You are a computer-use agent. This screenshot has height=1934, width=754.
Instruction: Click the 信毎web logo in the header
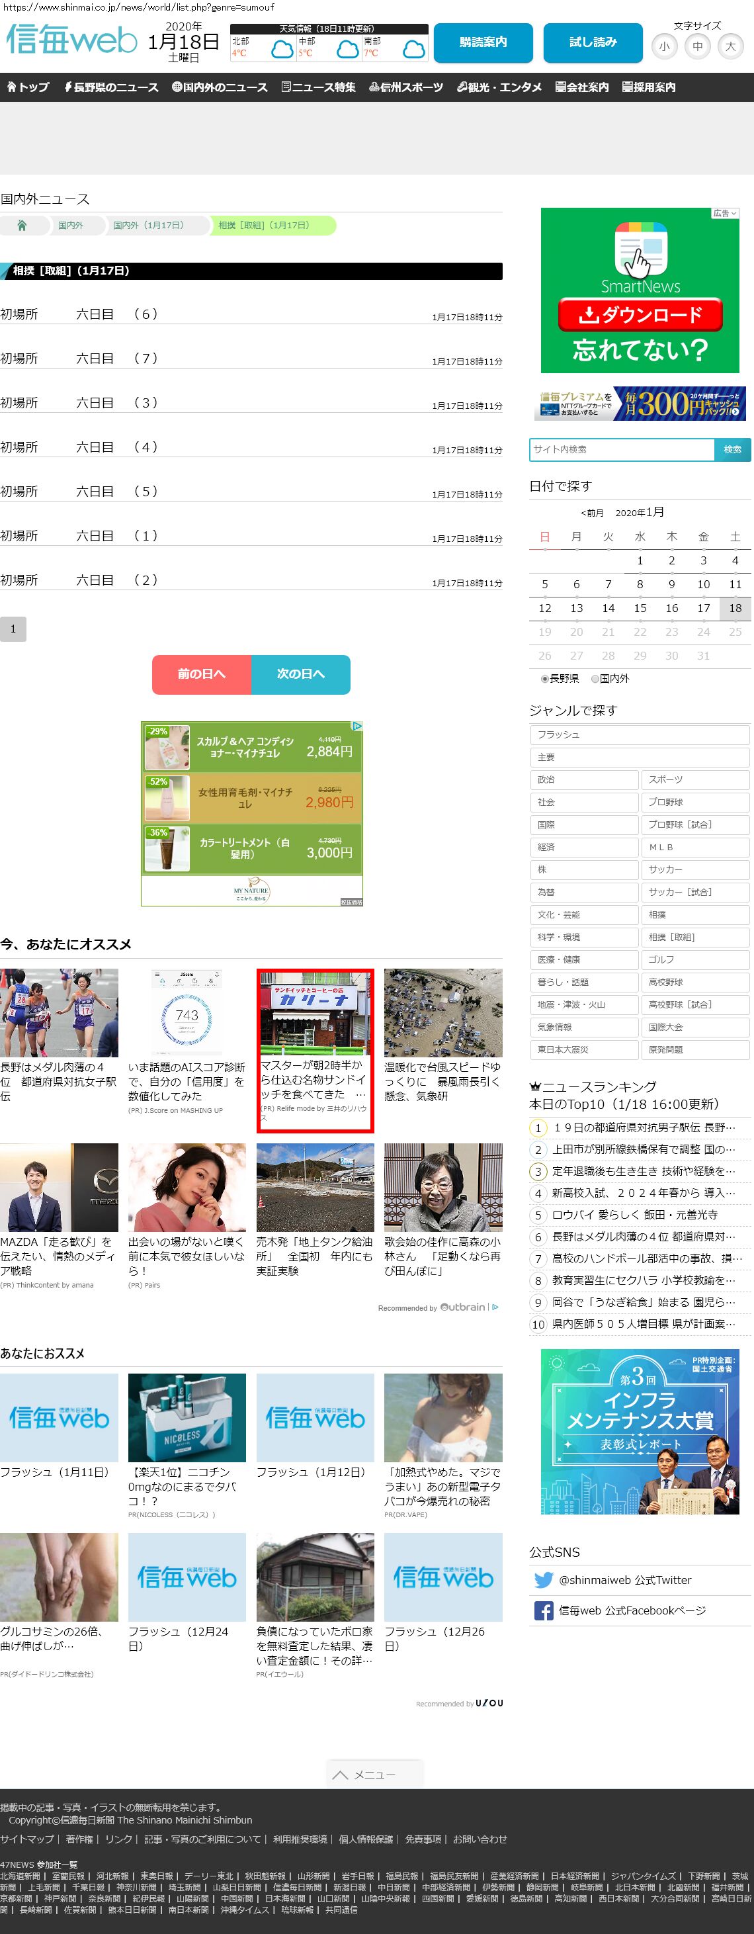pos(71,40)
